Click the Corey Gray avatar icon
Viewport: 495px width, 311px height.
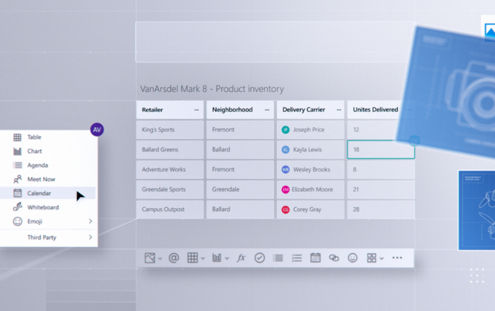pos(285,209)
